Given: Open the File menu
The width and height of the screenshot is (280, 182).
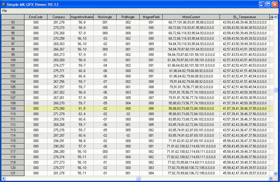Looking at the screenshot, I should (5, 11).
